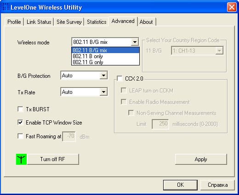This screenshot has width=239, height=195.
Task: Choose 802.11 B only from list
Action: [105, 56]
